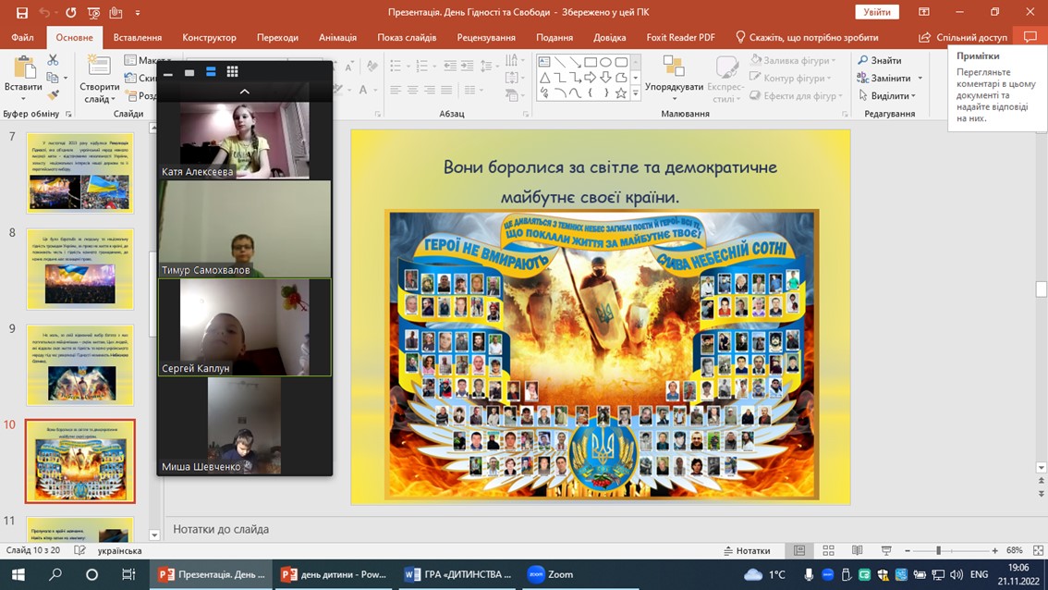Open the день дитини PowerPoint taskbar window
This screenshot has height=590, width=1048.
(x=335, y=574)
